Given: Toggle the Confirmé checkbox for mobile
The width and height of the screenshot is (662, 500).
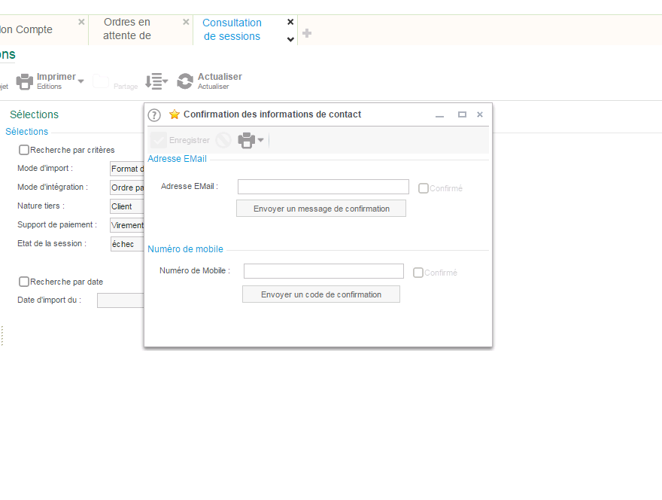Looking at the screenshot, I should tap(418, 273).
